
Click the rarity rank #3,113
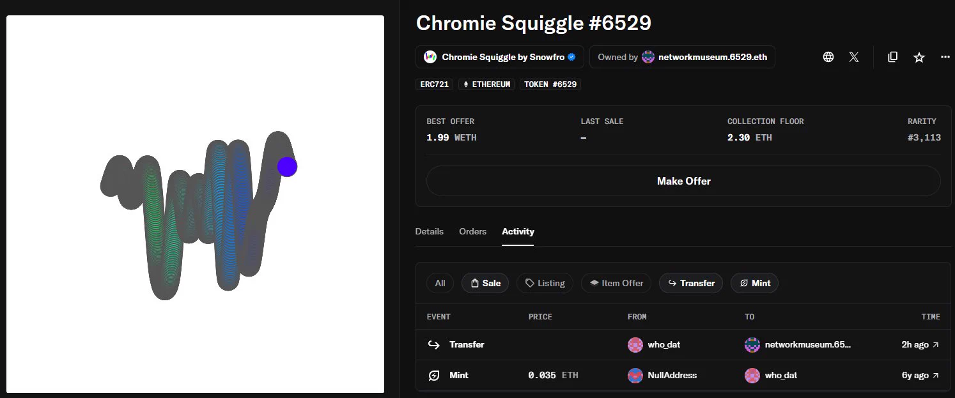(x=924, y=137)
